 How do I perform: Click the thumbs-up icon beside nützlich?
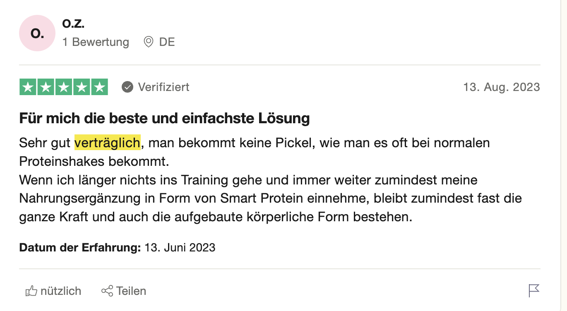31,291
